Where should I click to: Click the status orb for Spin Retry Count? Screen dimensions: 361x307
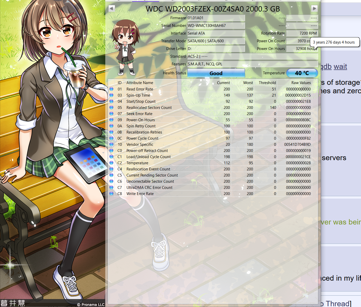coord(111,126)
